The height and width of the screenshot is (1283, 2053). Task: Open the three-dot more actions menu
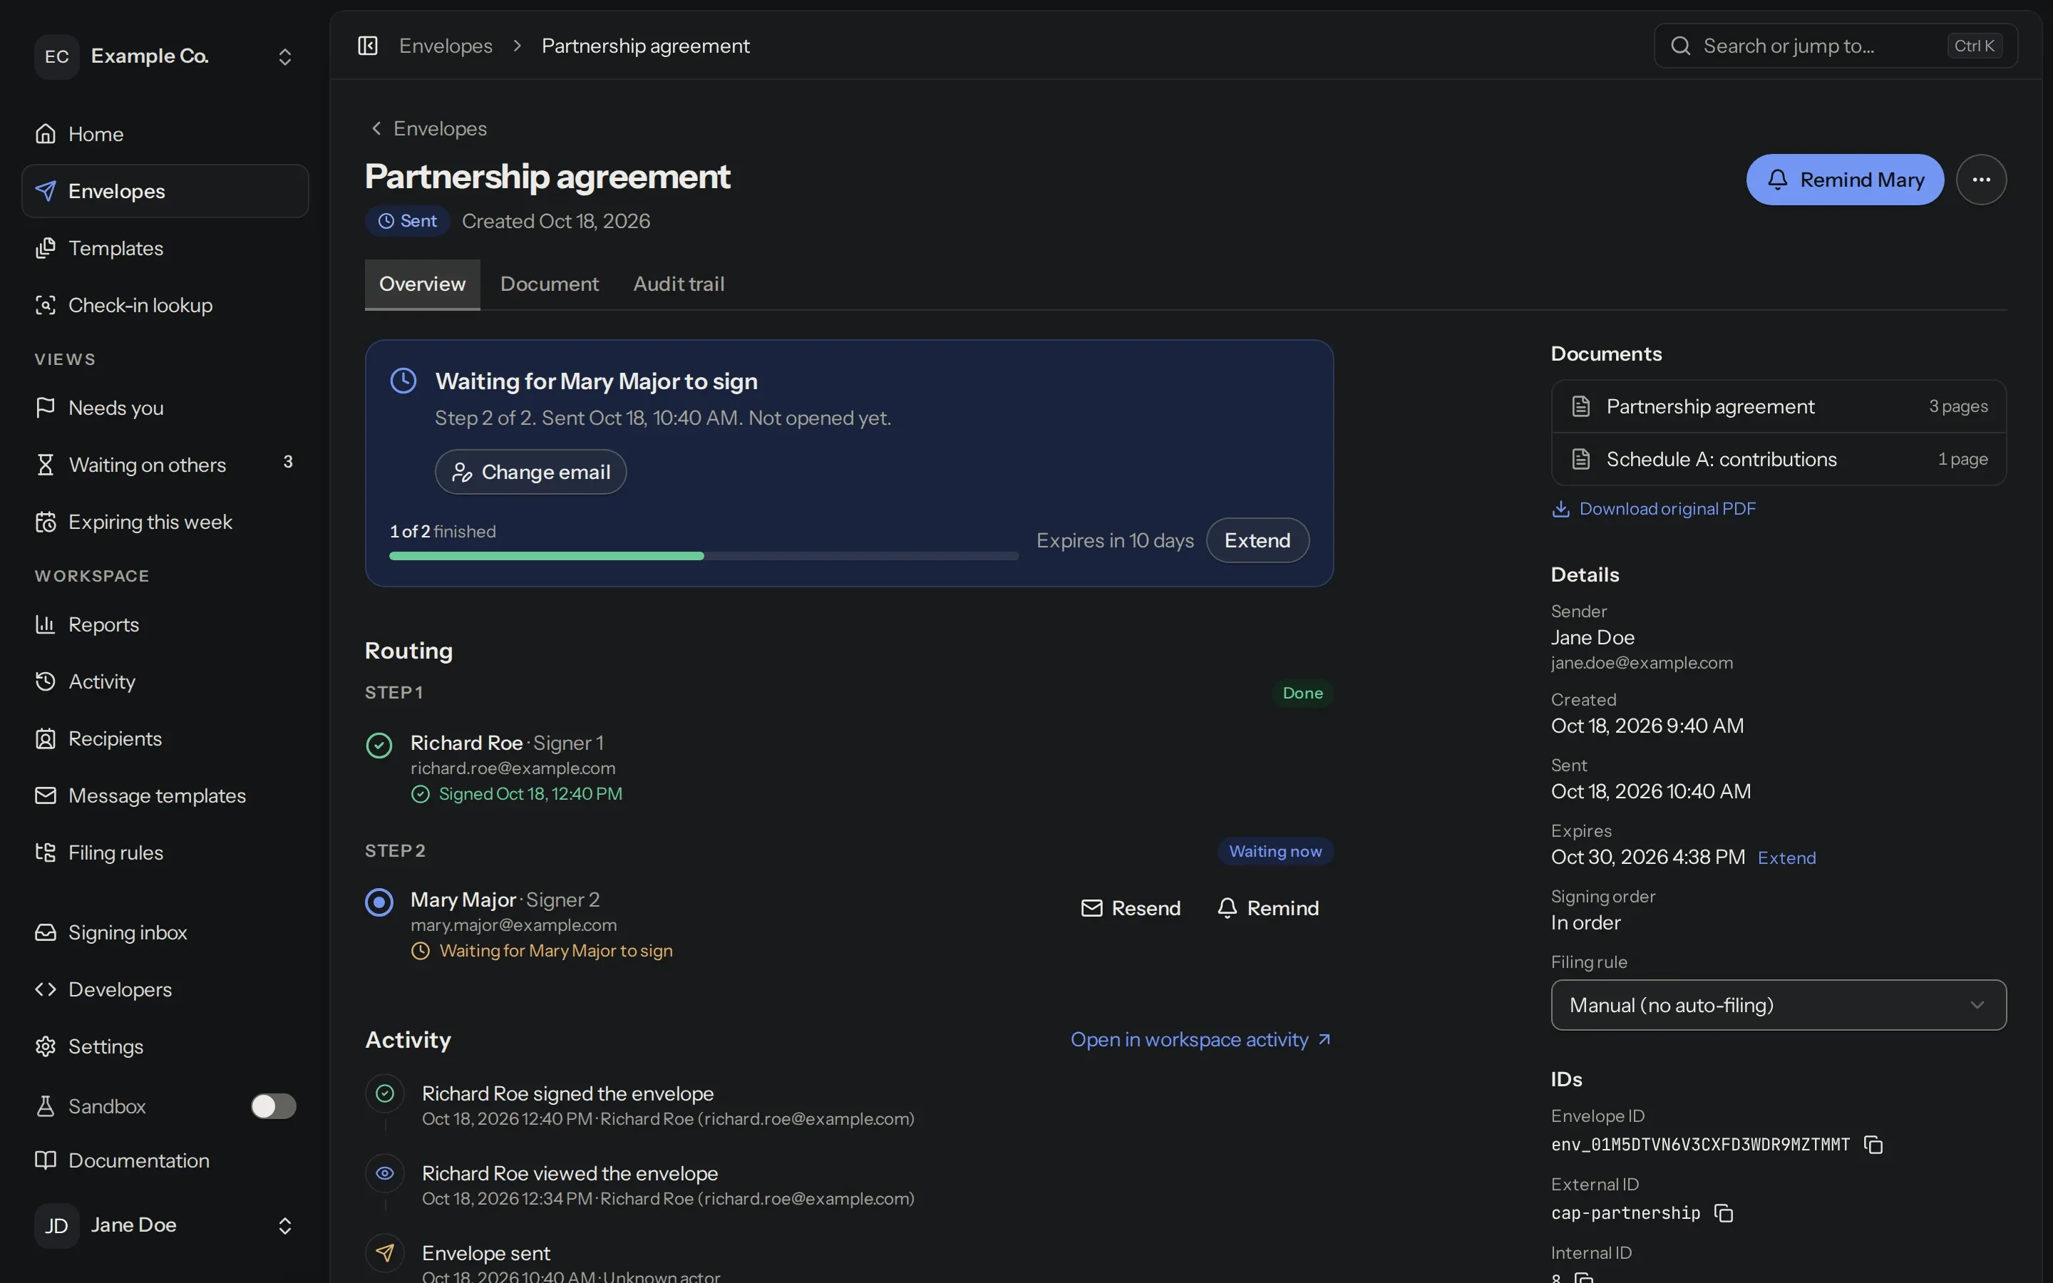point(1981,180)
